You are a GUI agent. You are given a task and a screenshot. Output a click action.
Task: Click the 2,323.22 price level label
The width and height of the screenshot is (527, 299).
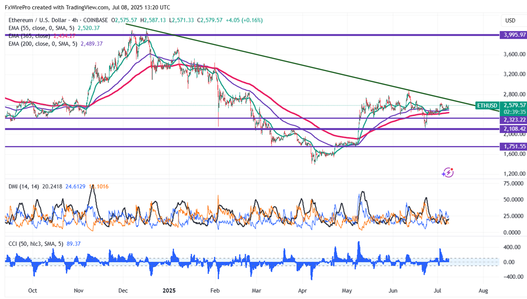[513, 120]
